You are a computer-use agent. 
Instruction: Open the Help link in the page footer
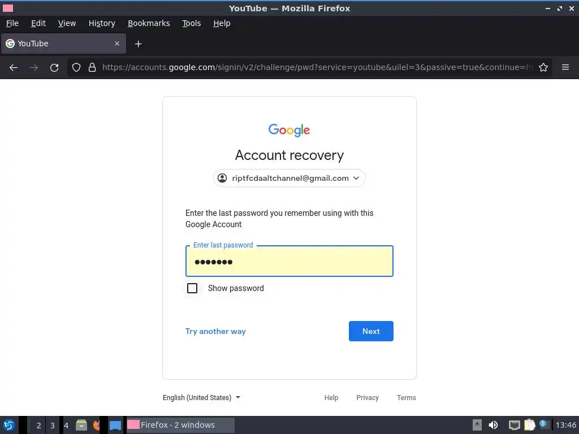click(x=331, y=397)
